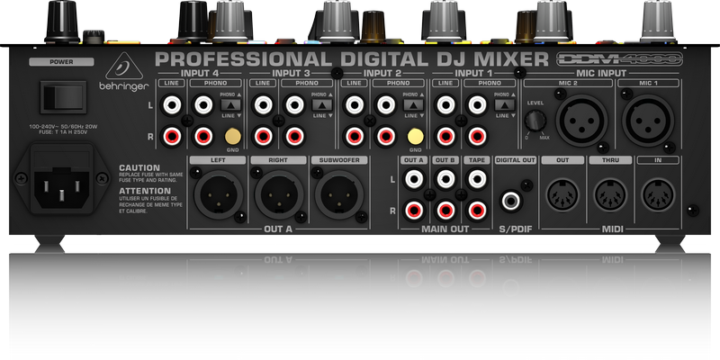The width and height of the screenshot is (720, 360).
Task: Click Input 4 GND grounding post
Action: (233, 137)
